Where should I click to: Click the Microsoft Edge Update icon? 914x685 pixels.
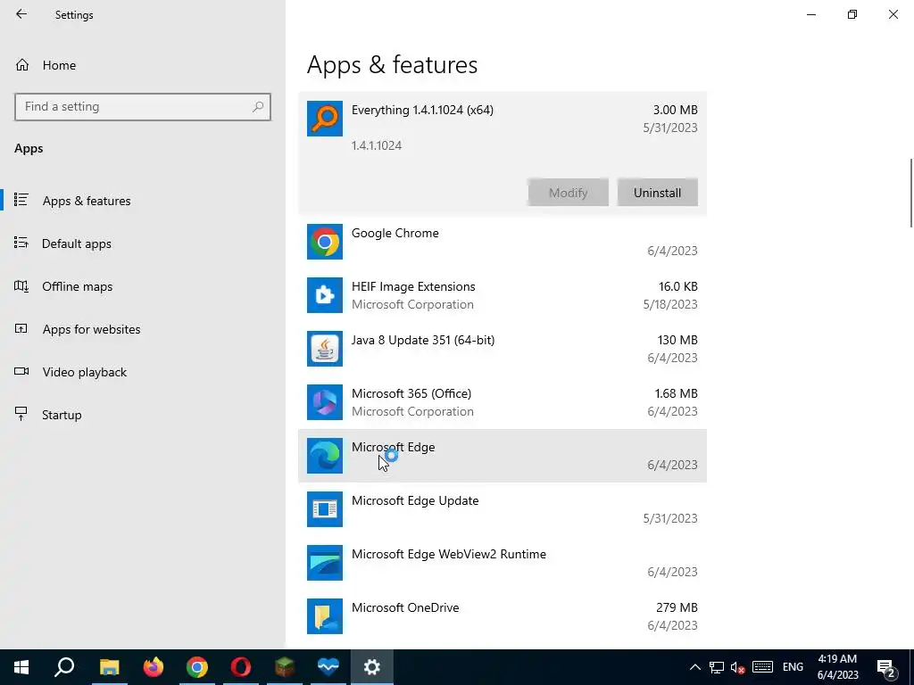325,509
